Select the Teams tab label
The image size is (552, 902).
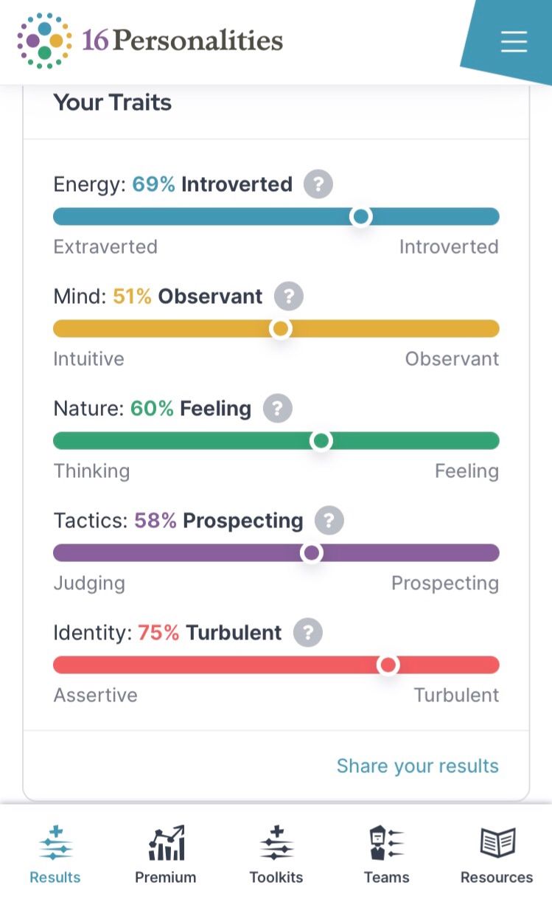click(x=385, y=878)
